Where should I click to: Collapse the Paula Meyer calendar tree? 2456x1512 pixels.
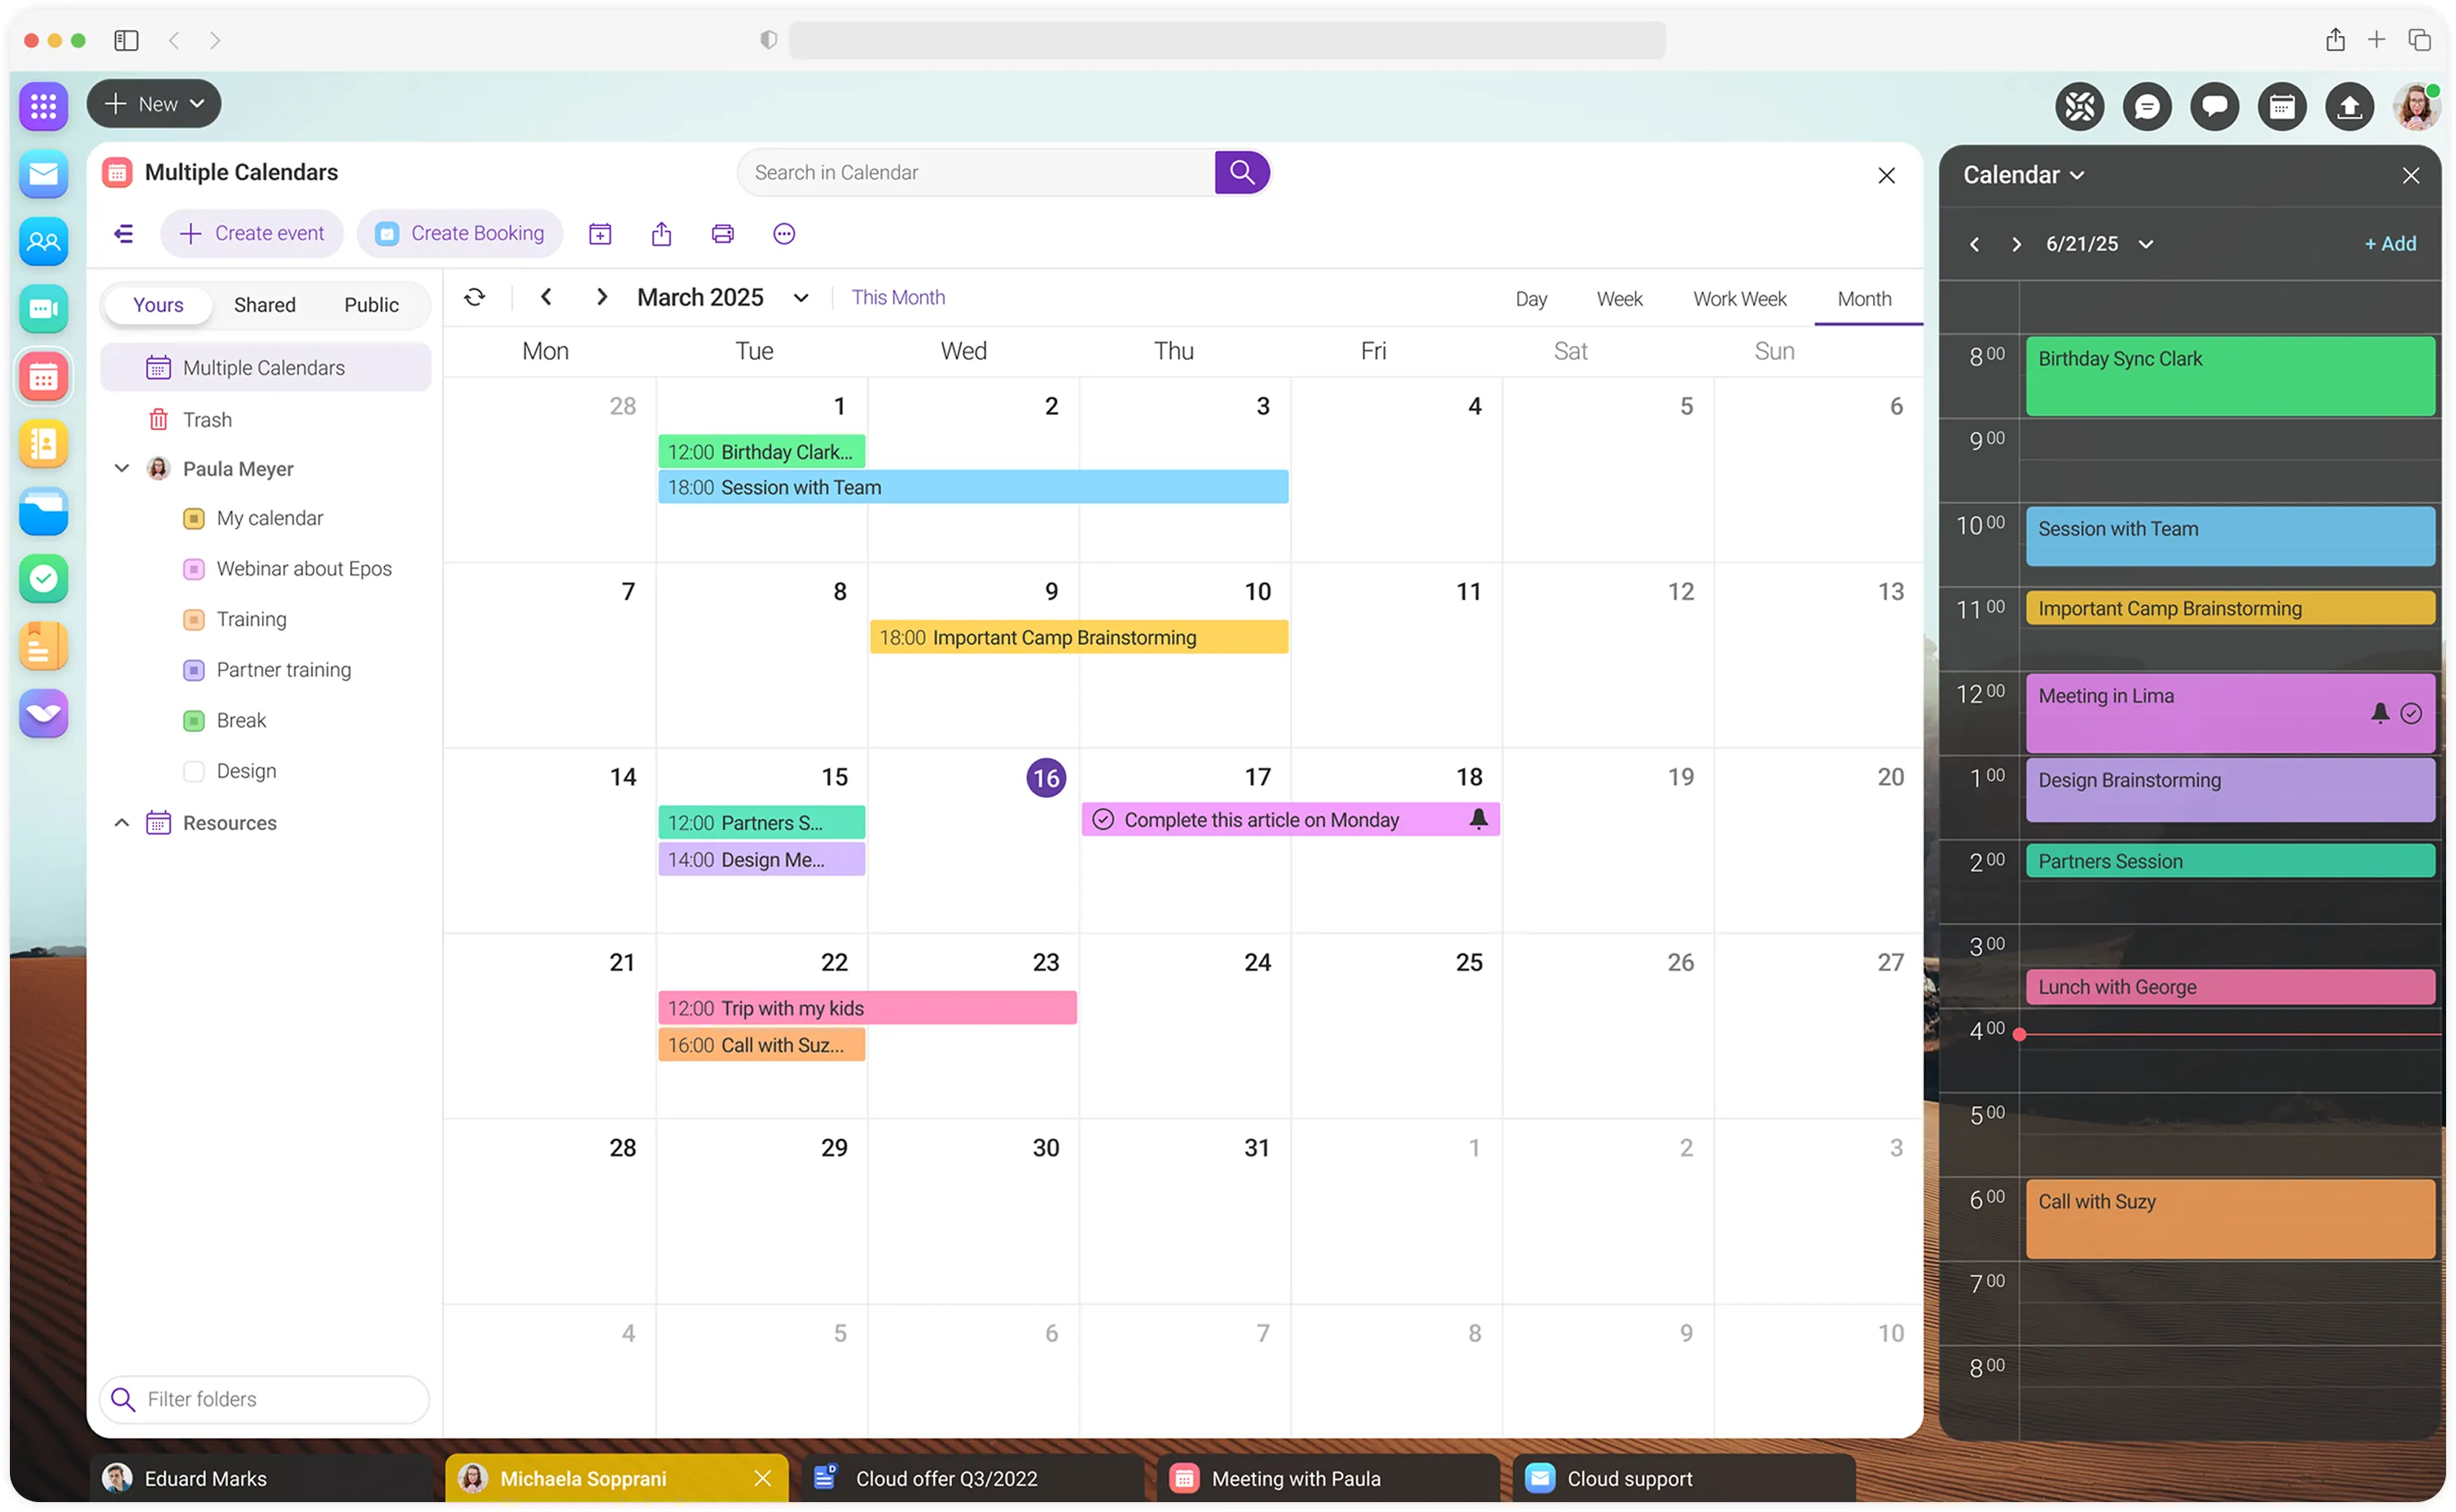122,468
